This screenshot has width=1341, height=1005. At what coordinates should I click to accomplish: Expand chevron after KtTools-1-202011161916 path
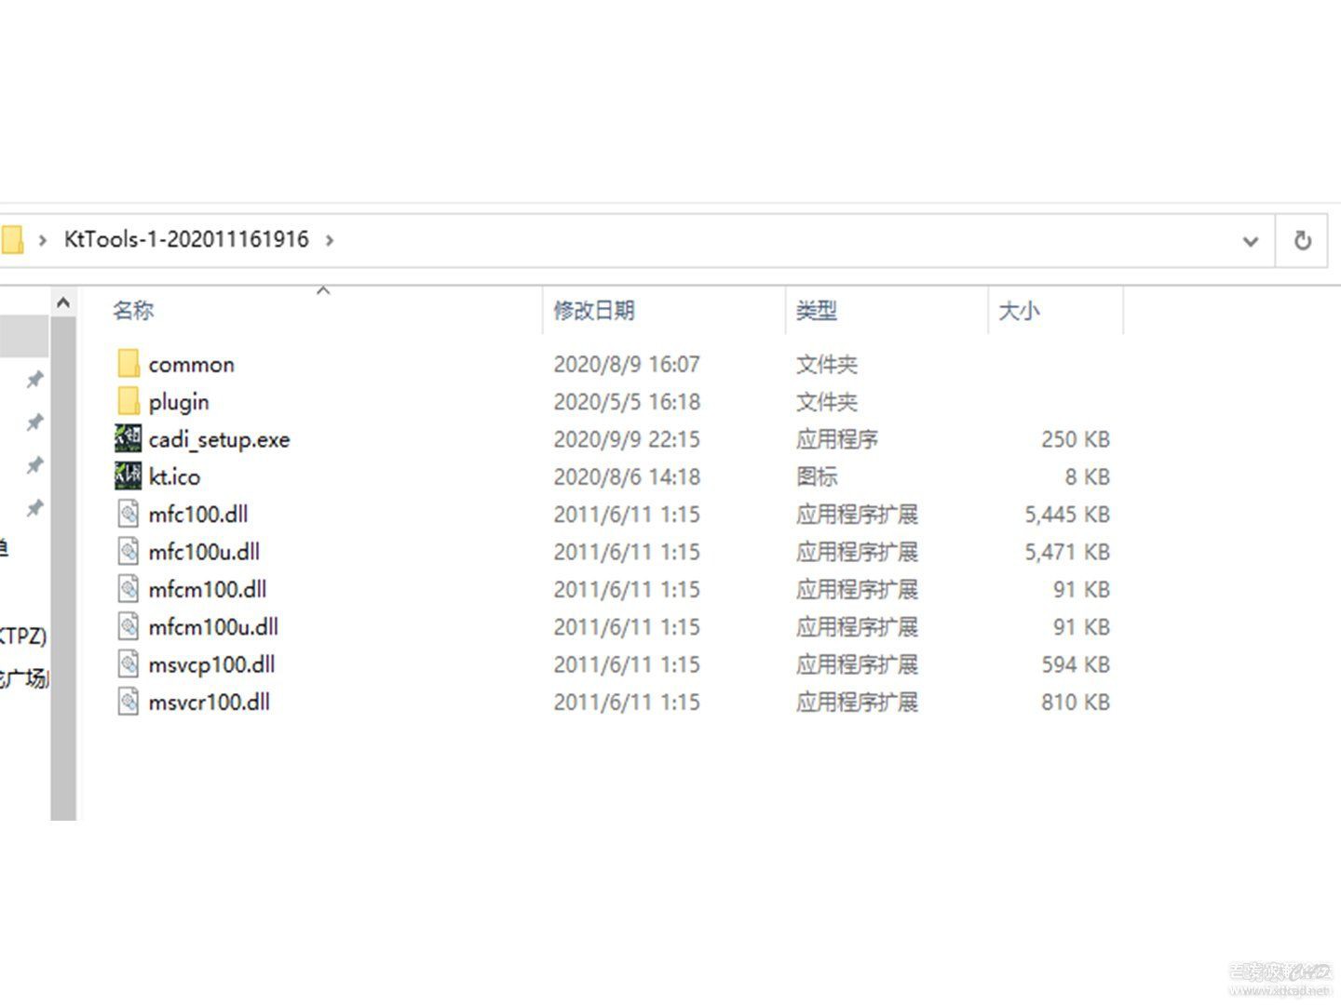(x=330, y=241)
